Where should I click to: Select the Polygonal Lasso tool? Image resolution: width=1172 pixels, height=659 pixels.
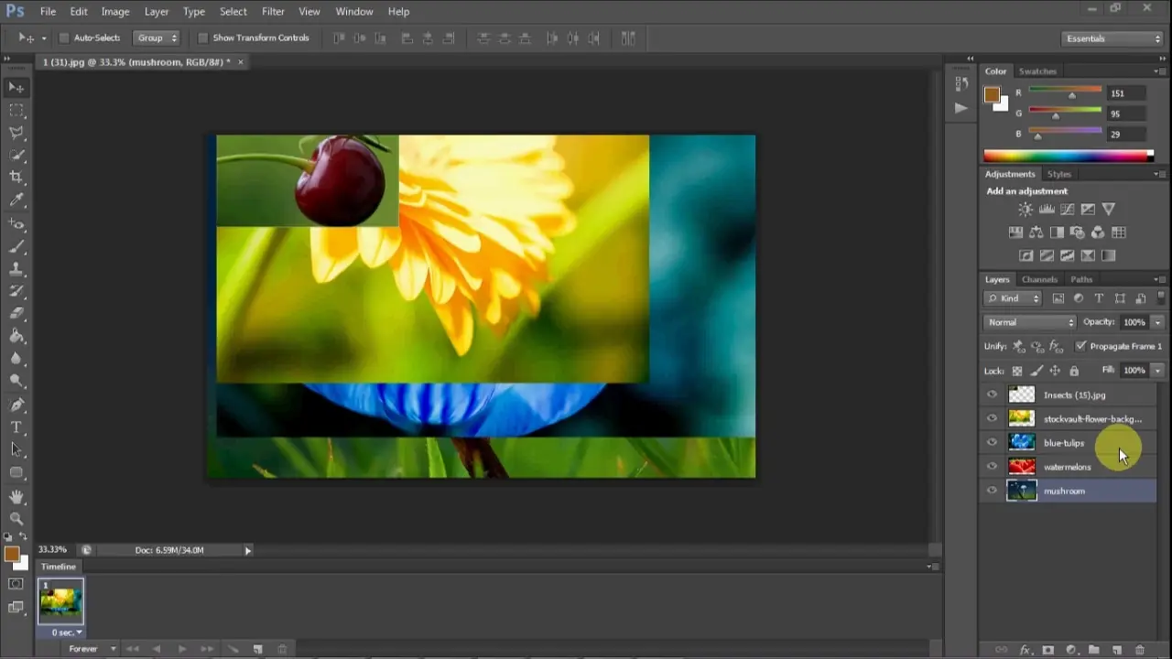(16, 133)
